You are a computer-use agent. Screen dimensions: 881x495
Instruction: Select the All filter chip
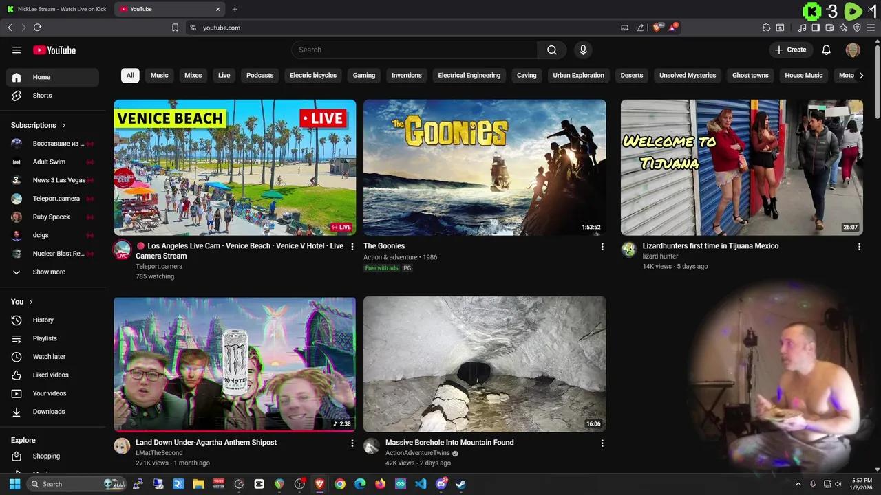(130, 75)
